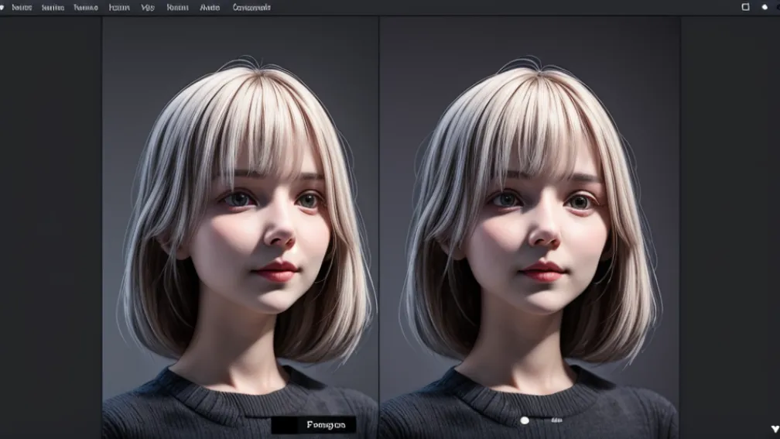Viewport: 780px width, 439px height.
Task: Select the left portrait render
Action: pos(240,228)
